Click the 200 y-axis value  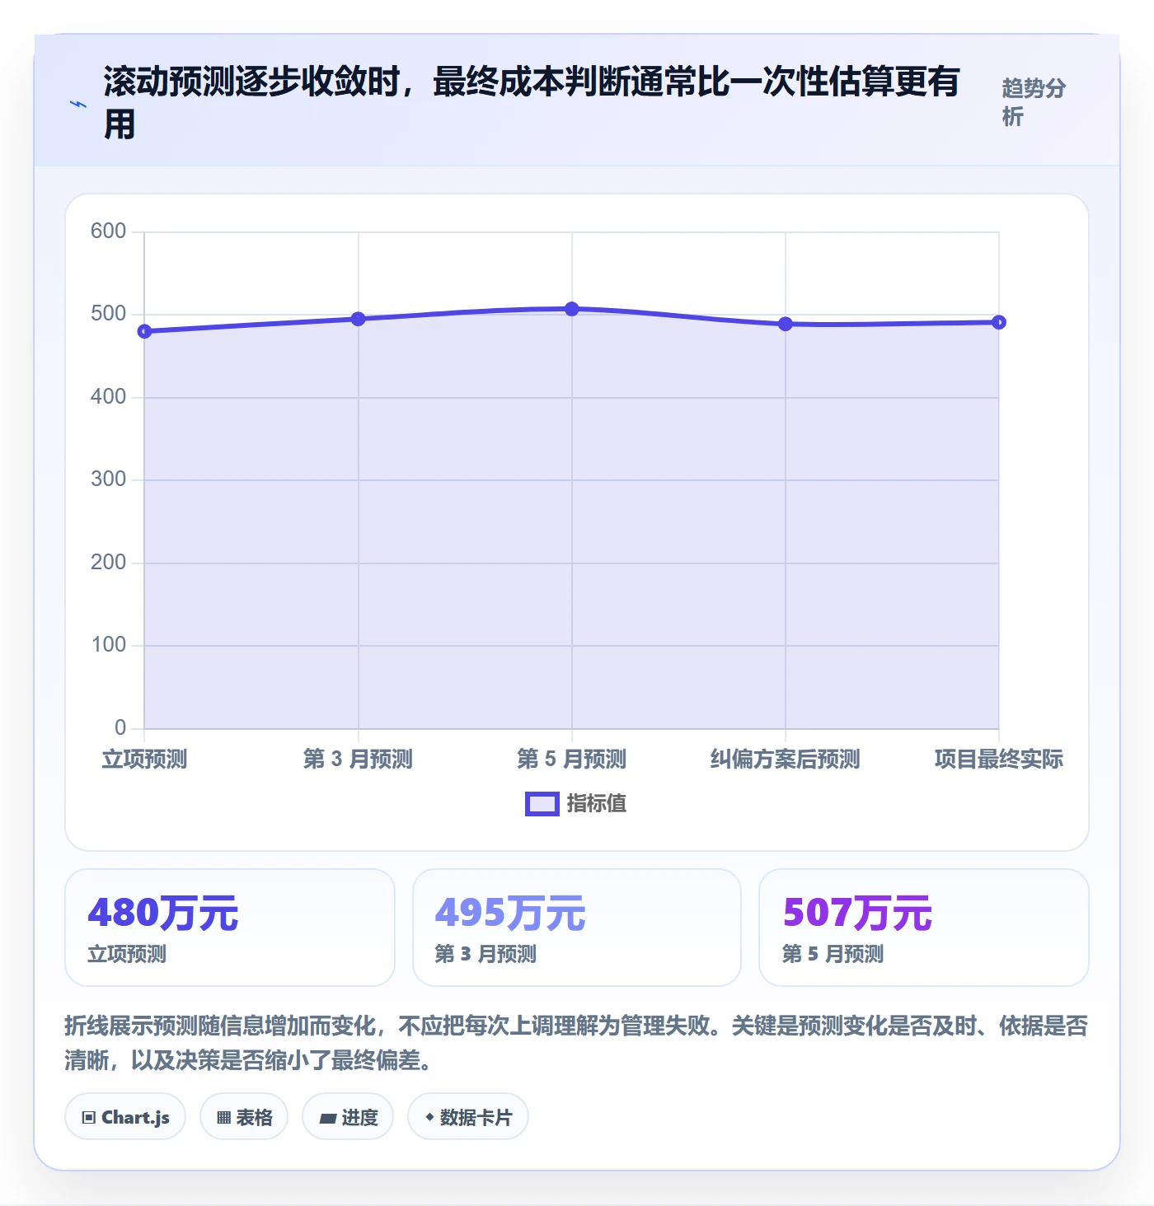coord(108,562)
